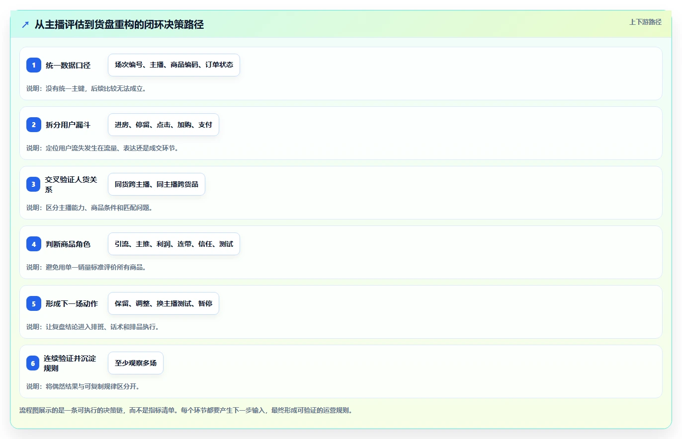Click the 同货跨主播、同主播跨货品 chip
This screenshot has width=682, height=439.
[157, 184]
